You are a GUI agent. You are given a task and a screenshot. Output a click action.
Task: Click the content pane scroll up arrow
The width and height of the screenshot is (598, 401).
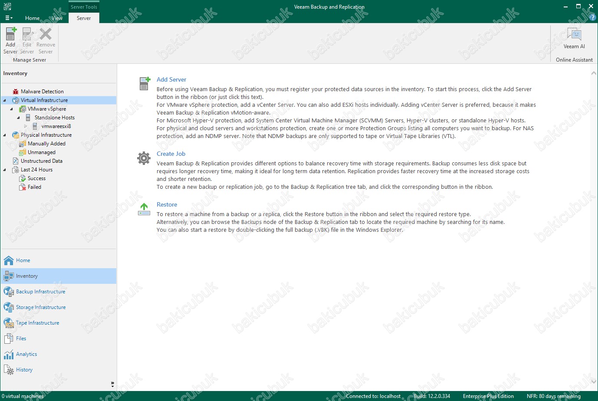click(594, 73)
